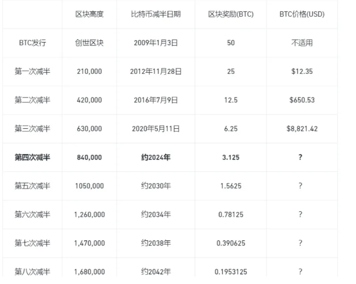Select the 第六次减半 row label

click(32, 214)
